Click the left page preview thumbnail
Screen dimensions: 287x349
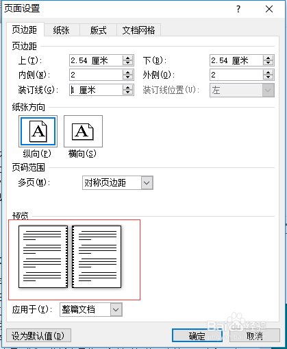(x=43, y=256)
